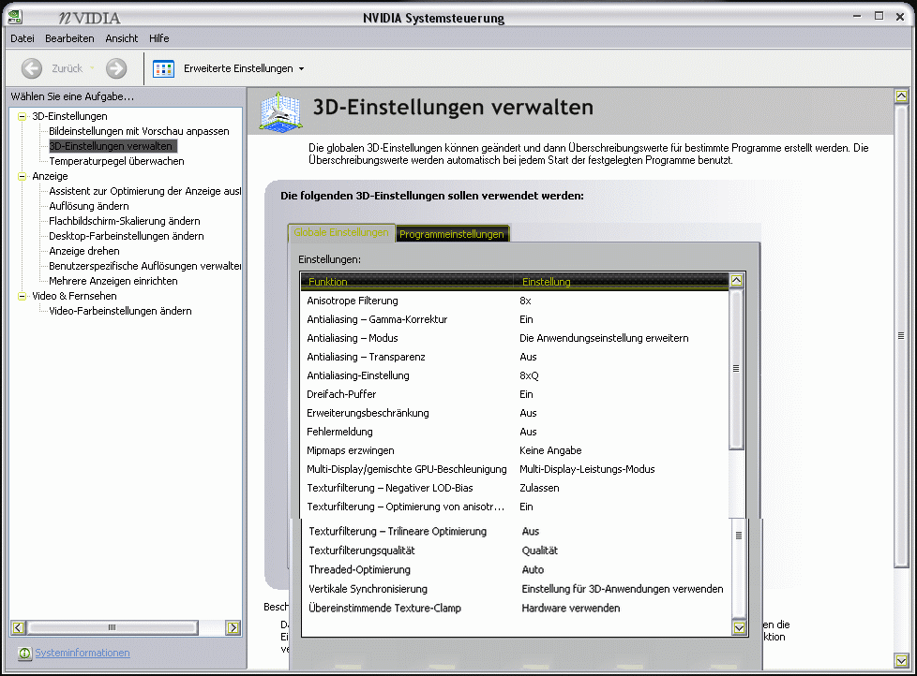The height and width of the screenshot is (676, 917).
Task: Collapse the Video & Fernsehen tree node
Action: coord(23,296)
